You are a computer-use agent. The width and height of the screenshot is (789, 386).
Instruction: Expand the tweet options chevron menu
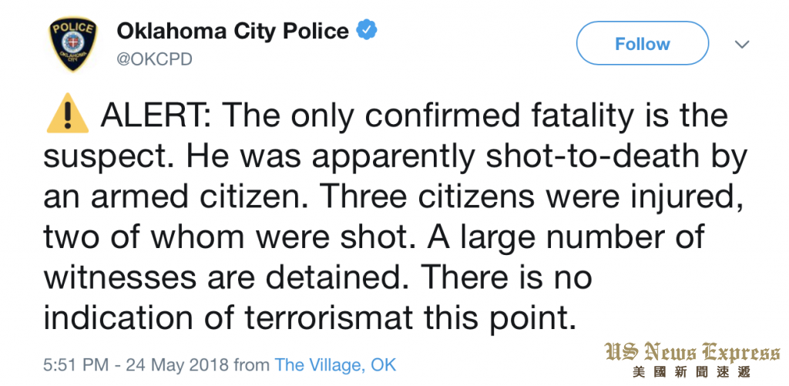742,44
